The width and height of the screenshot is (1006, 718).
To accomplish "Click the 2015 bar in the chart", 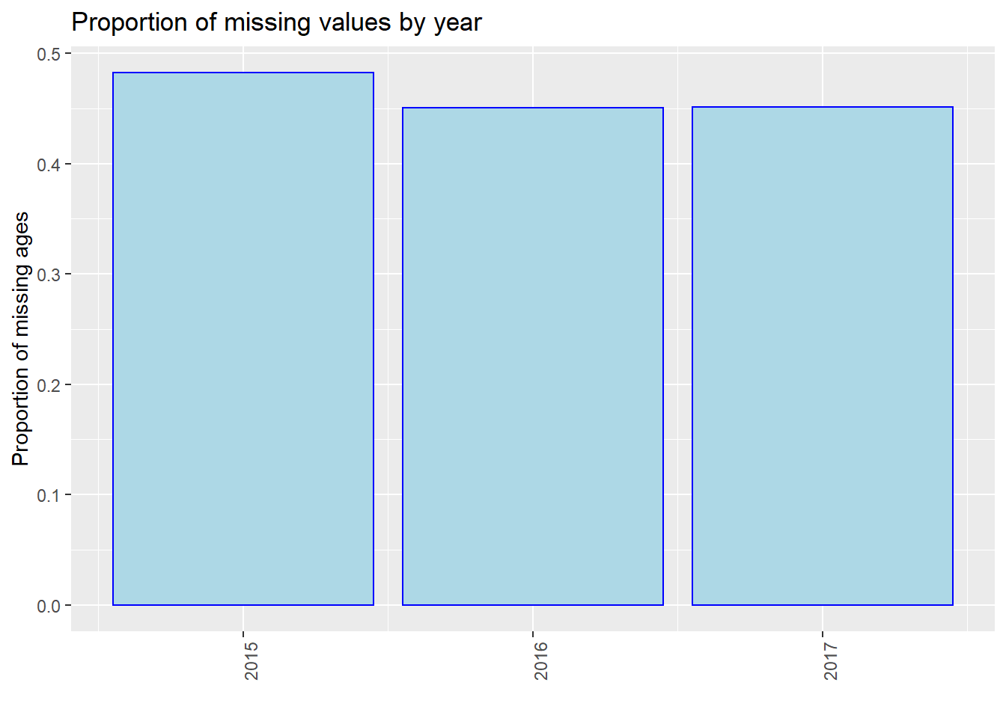I will (x=243, y=339).
